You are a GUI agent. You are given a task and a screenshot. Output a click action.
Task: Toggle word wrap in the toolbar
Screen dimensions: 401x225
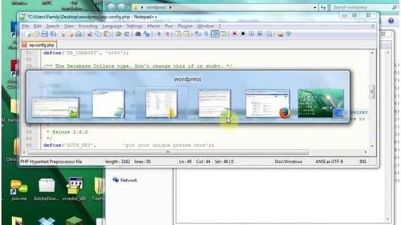[x=198, y=34]
